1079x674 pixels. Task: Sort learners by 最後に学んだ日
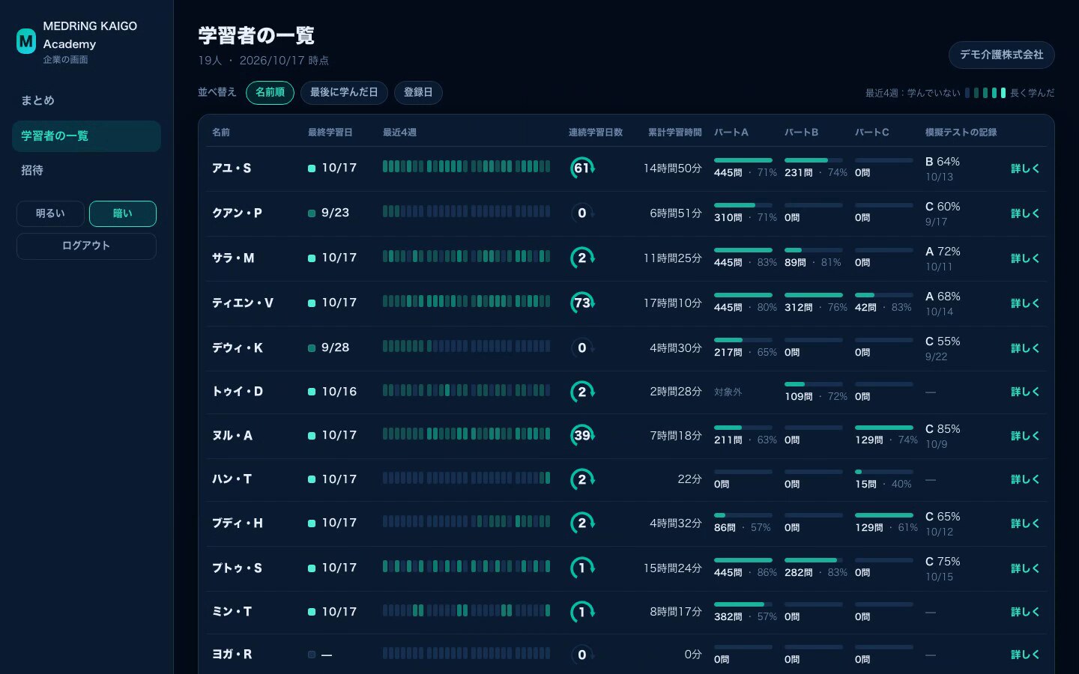tap(344, 92)
